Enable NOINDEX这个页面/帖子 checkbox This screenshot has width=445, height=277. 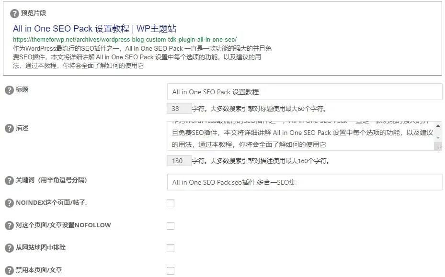click(x=171, y=203)
